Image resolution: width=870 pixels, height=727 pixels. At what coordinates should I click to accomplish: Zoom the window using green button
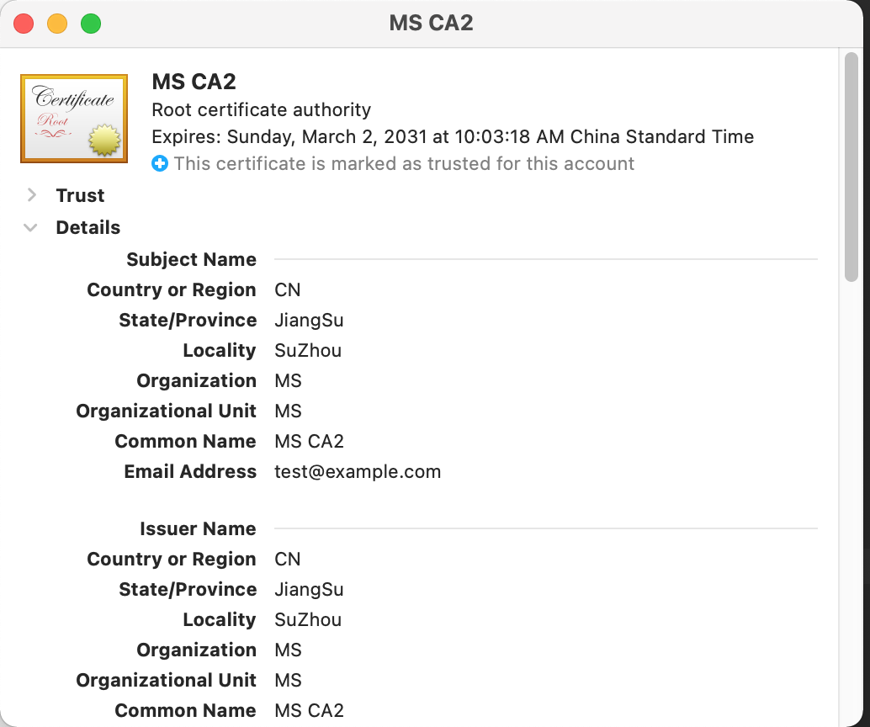(x=91, y=24)
